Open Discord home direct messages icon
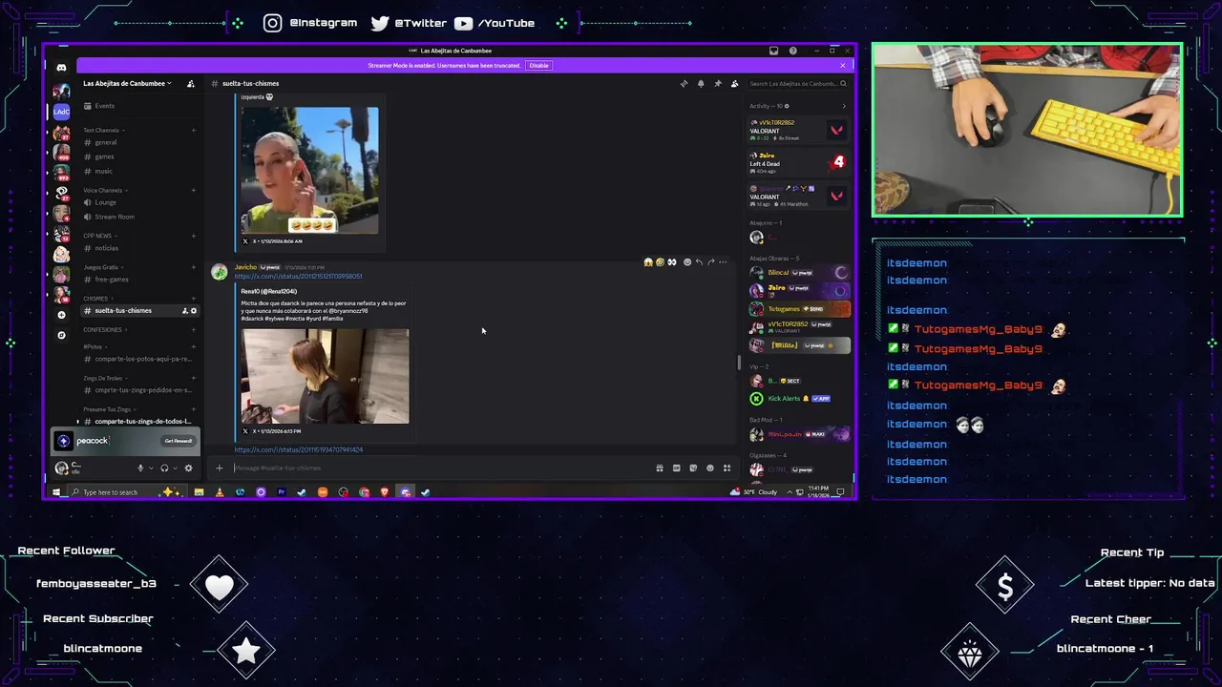 coord(61,68)
